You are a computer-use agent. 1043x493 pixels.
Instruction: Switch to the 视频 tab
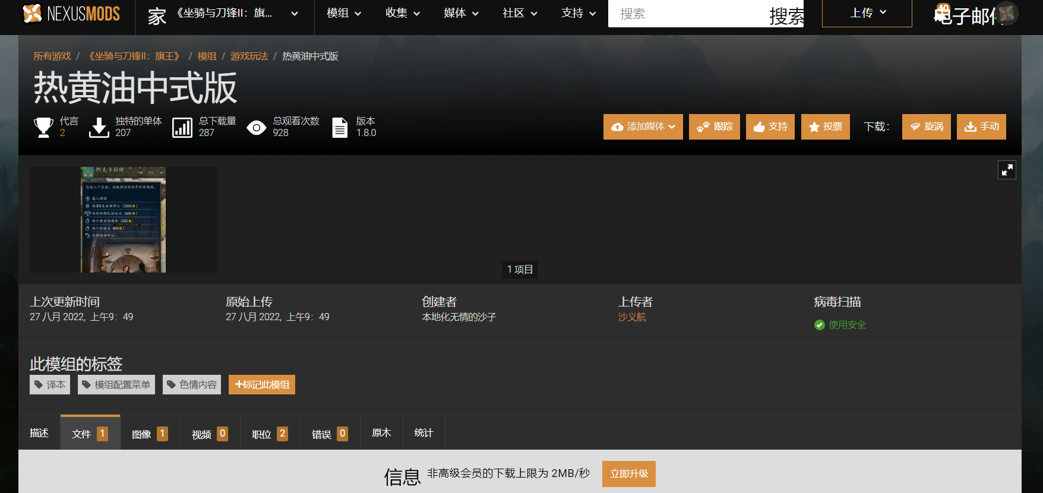(x=210, y=434)
